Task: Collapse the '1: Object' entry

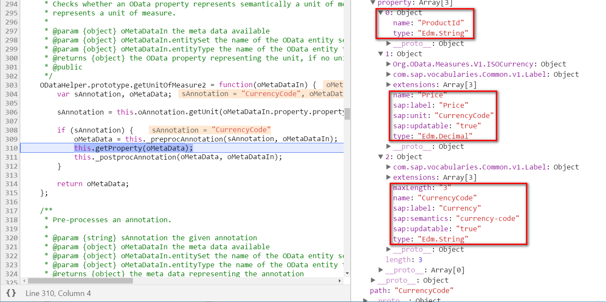Action: (x=381, y=54)
